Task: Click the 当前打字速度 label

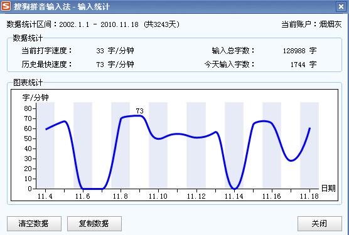Action: point(47,51)
